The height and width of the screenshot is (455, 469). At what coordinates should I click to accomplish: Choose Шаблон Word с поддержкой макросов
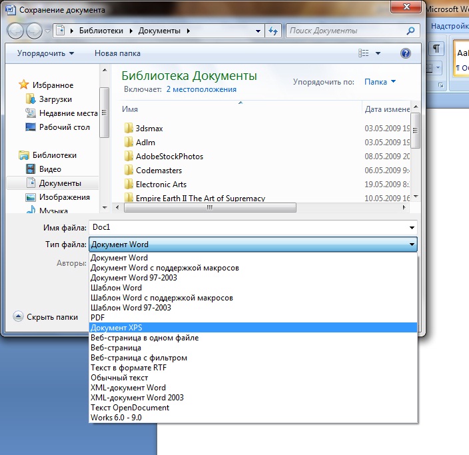tap(253, 298)
